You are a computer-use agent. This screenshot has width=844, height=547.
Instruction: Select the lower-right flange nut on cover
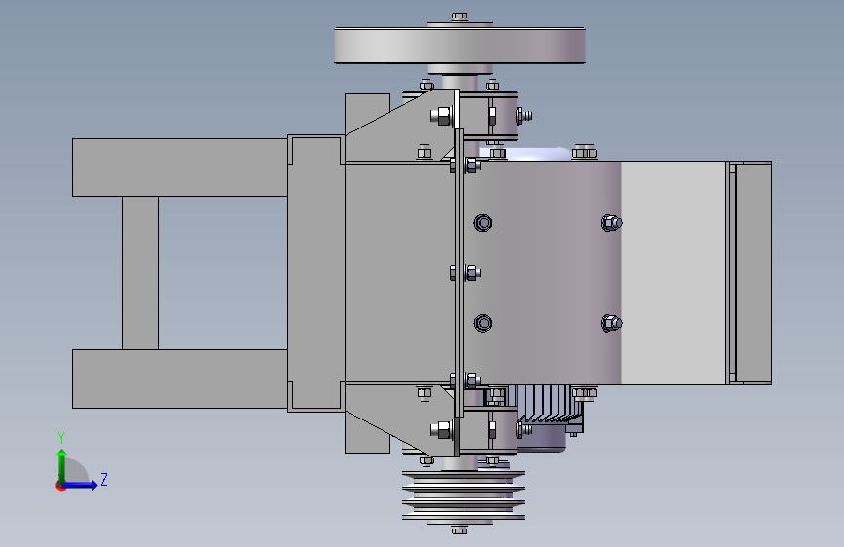611,323
